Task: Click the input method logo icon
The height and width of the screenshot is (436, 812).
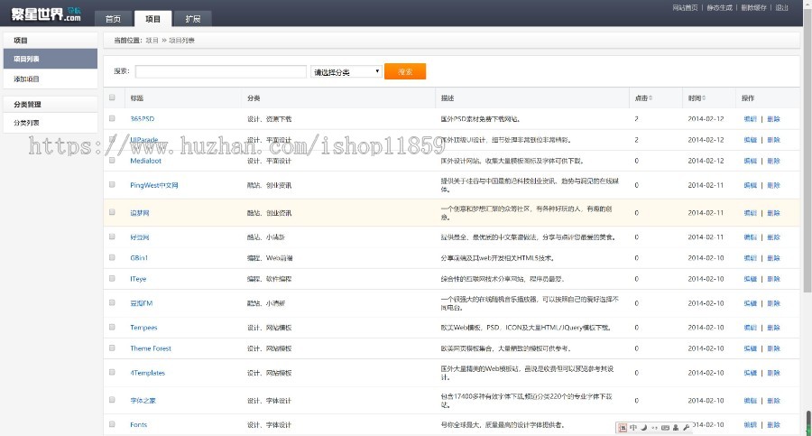Action: (x=623, y=428)
